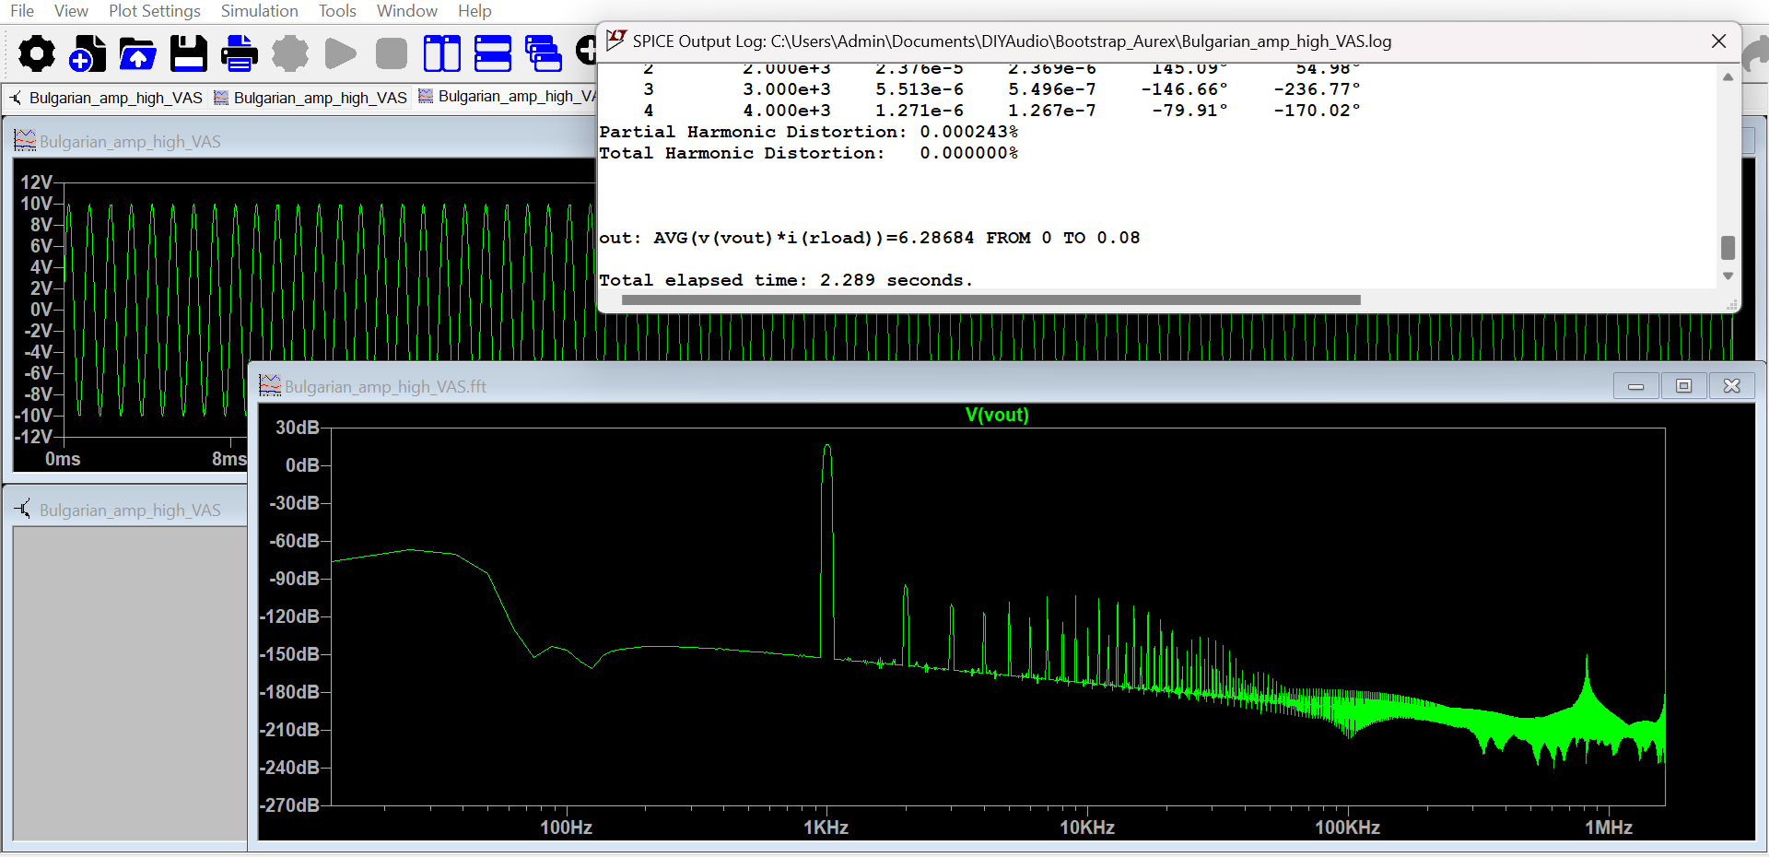The height and width of the screenshot is (857, 1769).
Task: Run simulation with the play icon
Action: pos(340,53)
